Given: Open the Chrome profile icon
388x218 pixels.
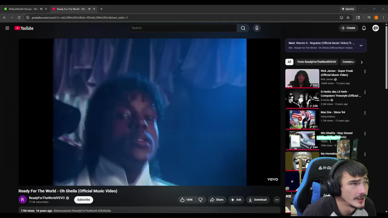Looking at the screenshot, I should pyautogui.click(x=376, y=18).
